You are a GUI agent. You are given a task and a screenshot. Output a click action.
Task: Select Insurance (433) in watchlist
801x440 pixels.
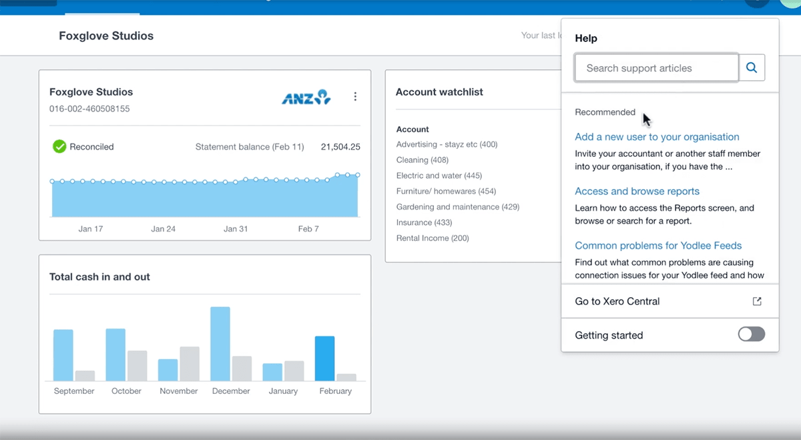(x=424, y=222)
